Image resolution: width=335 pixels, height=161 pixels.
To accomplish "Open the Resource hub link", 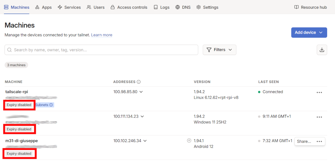I will coord(310,7).
